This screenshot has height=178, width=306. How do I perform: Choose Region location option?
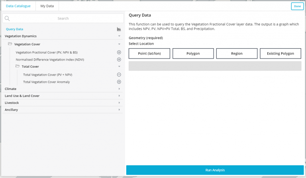237,53
